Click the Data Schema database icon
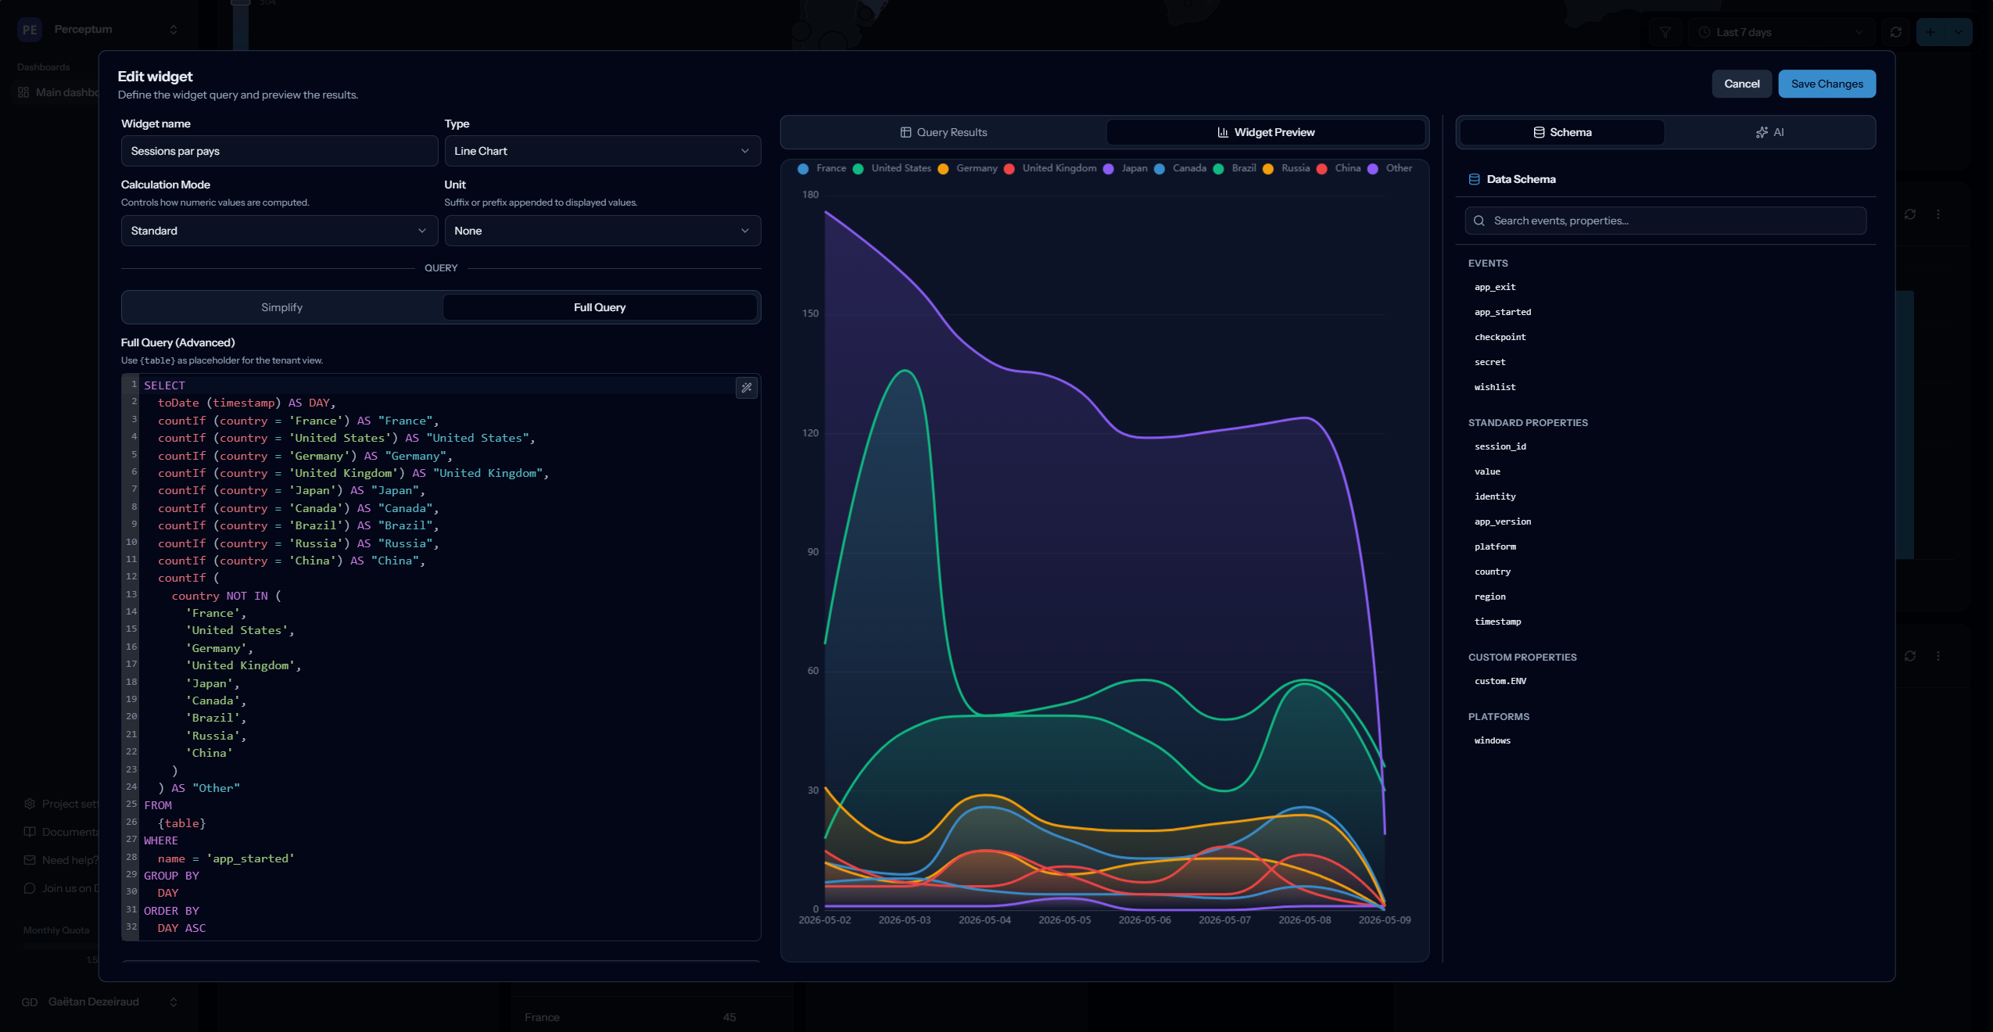 click(x=1474, y=179)
